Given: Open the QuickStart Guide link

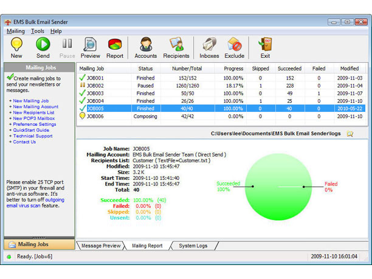Looking at the screenshot, I should coord(31,130).
